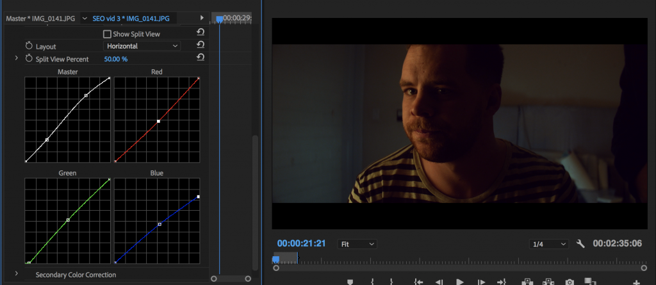656x285 pixels.
Task: Step forward one frame
Action: [x=482, y=282]
